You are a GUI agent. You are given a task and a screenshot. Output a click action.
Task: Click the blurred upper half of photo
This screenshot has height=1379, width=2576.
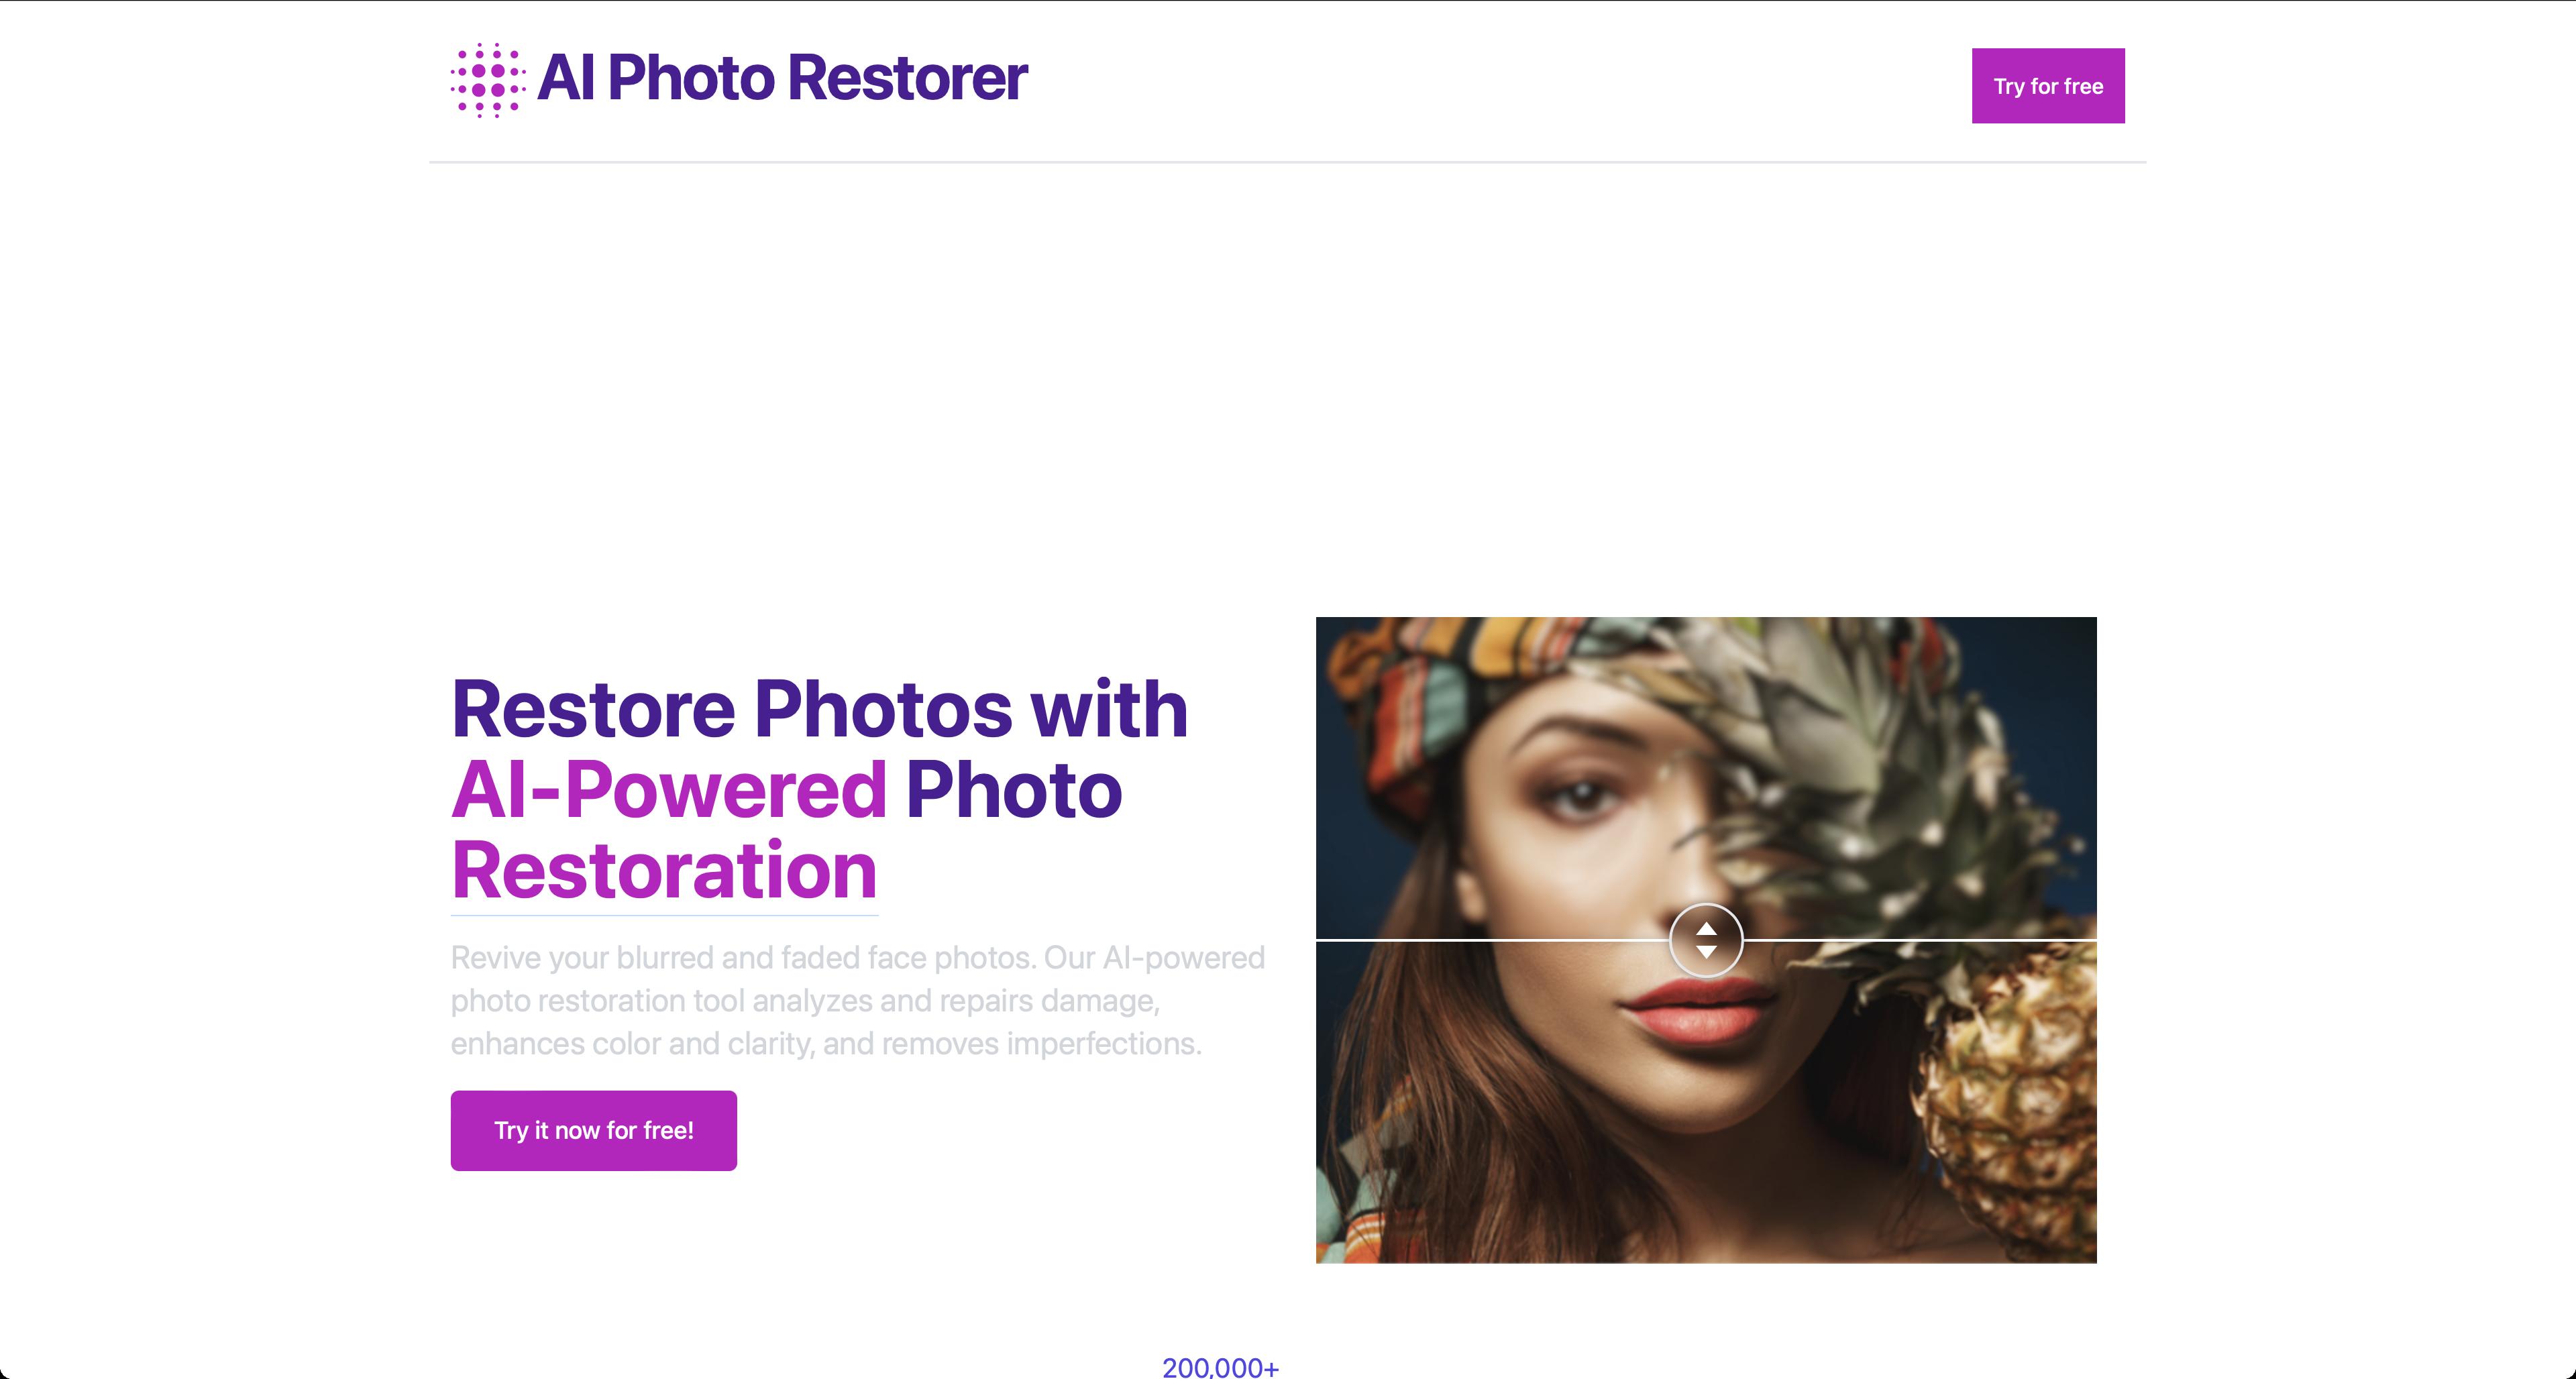pos(1706,778)
